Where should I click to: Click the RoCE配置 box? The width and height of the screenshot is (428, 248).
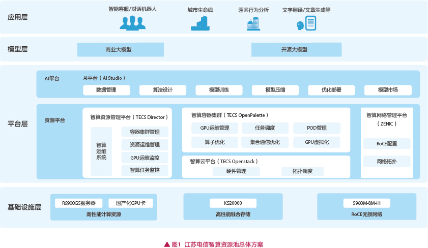click(x=387, y=144)
